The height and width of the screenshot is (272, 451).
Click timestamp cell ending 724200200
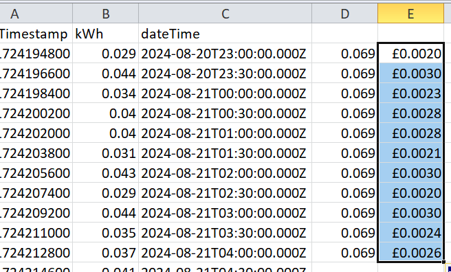[36, 113]
